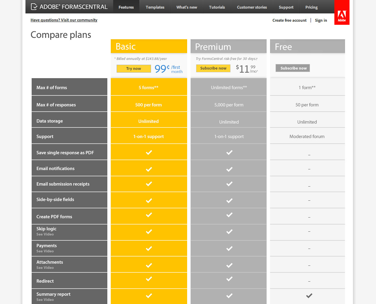
Task: Click the Basic checkmark for Email submission receipts
Action: tap(149, 184)
